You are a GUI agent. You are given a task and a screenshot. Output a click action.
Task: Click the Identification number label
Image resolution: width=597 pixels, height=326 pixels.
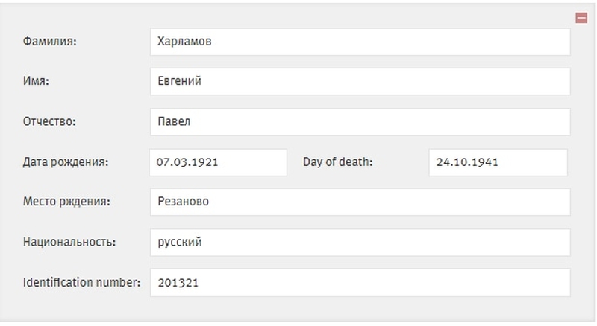click(x=81, y=282)
